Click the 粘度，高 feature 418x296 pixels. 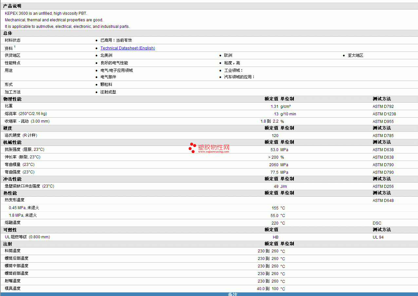click(232, 63)
